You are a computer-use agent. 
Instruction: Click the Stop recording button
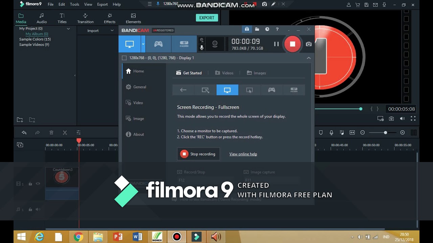click(x=199, y=154)
